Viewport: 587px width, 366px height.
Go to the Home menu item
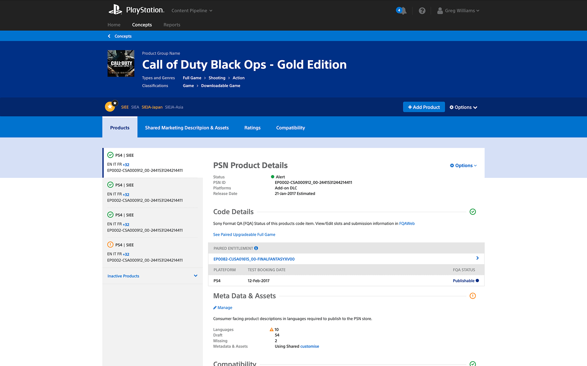114,25
